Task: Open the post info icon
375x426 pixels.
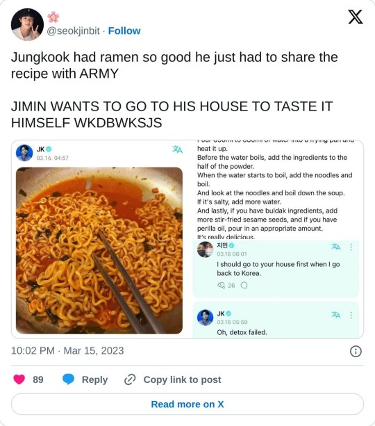Action: [356, 351]
